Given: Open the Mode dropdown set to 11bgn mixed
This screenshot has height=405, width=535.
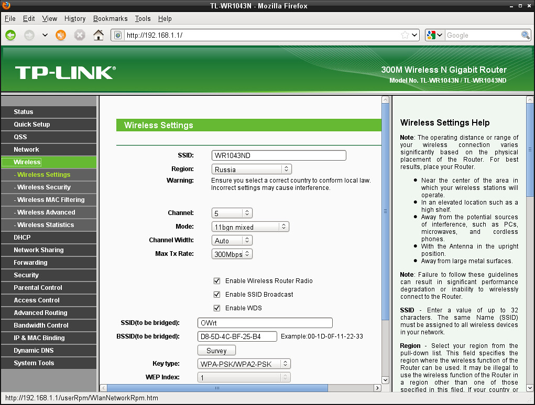Looking at the screenshot, I should point(250,227).
